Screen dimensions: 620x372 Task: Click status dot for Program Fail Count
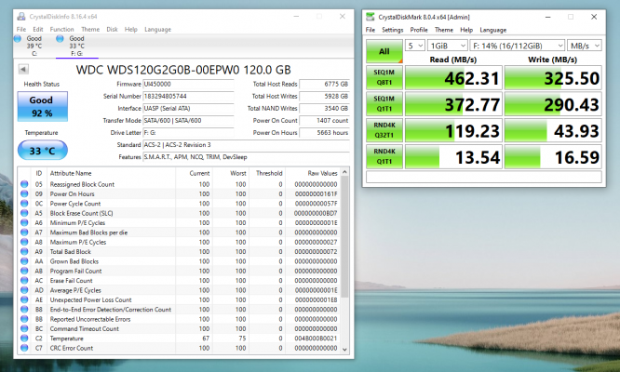pos(24,271)
